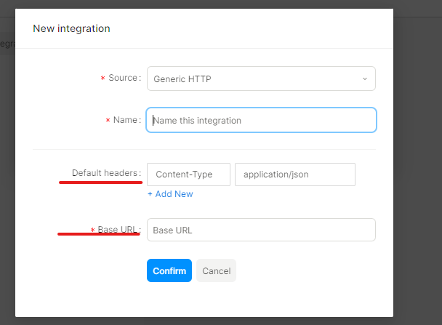Open the Source dropdown
The height and width of the screenshot is (325, 442).
260,79
